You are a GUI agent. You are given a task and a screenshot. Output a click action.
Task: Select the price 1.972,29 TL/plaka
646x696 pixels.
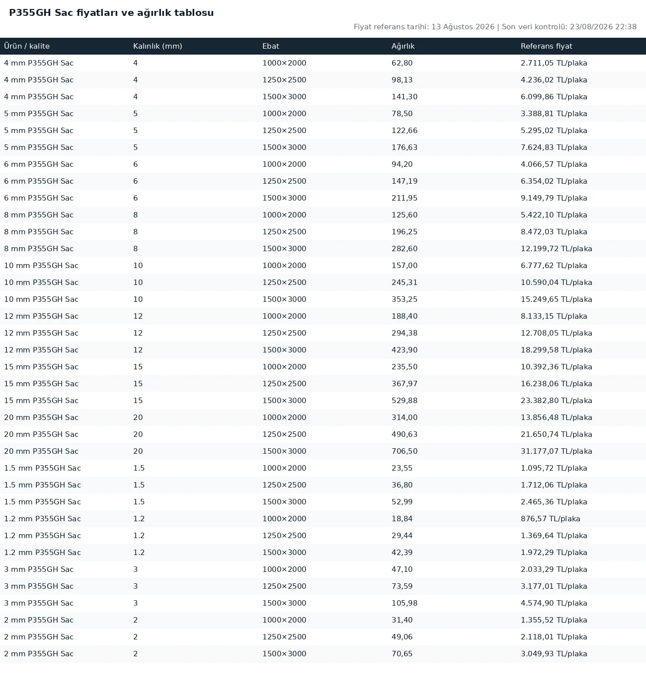554,553
